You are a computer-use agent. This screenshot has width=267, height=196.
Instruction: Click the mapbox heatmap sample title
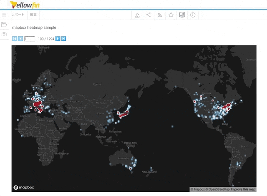[x=34, y=28]
